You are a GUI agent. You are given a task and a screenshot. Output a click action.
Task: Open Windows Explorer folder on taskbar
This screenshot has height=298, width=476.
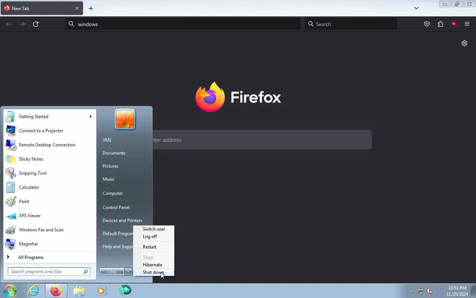(x=79, y=291)
